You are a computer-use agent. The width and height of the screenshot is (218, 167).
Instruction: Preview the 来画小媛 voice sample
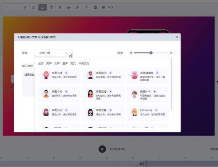pyautogui.click(x=66, y=73)
